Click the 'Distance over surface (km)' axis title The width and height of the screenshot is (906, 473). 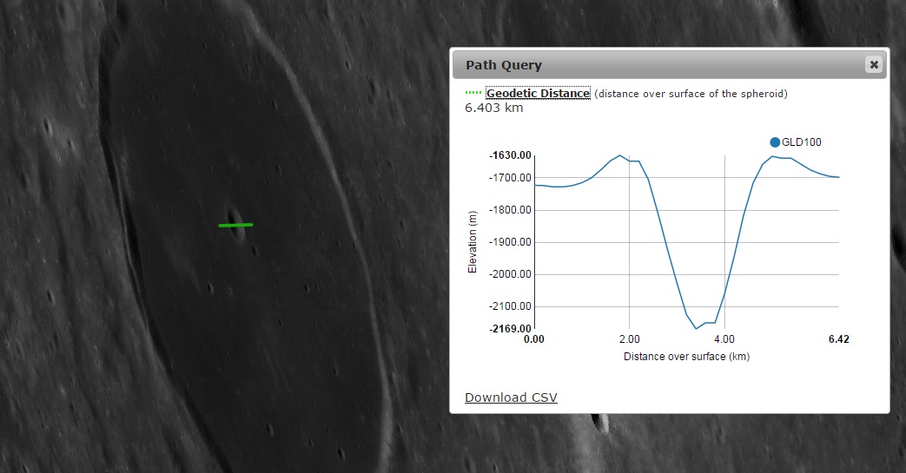click(x=686, y=357)
